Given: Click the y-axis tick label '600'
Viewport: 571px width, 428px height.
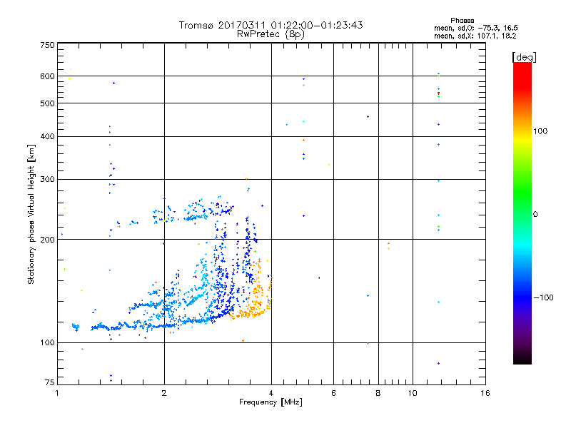Looking at the screenshot, I should tap(47, 76).
